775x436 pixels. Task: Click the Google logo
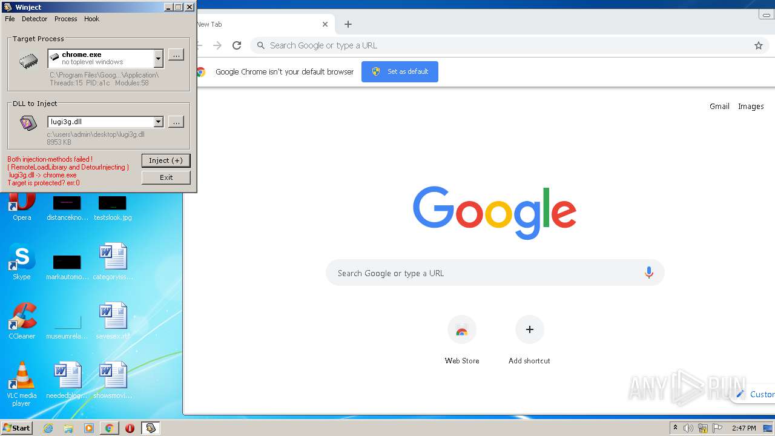click(495, 213)
